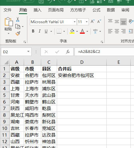Viewport: 134px width, 148px height.
Task: Click the Select All corner triangle
Action: click(6, 62)
